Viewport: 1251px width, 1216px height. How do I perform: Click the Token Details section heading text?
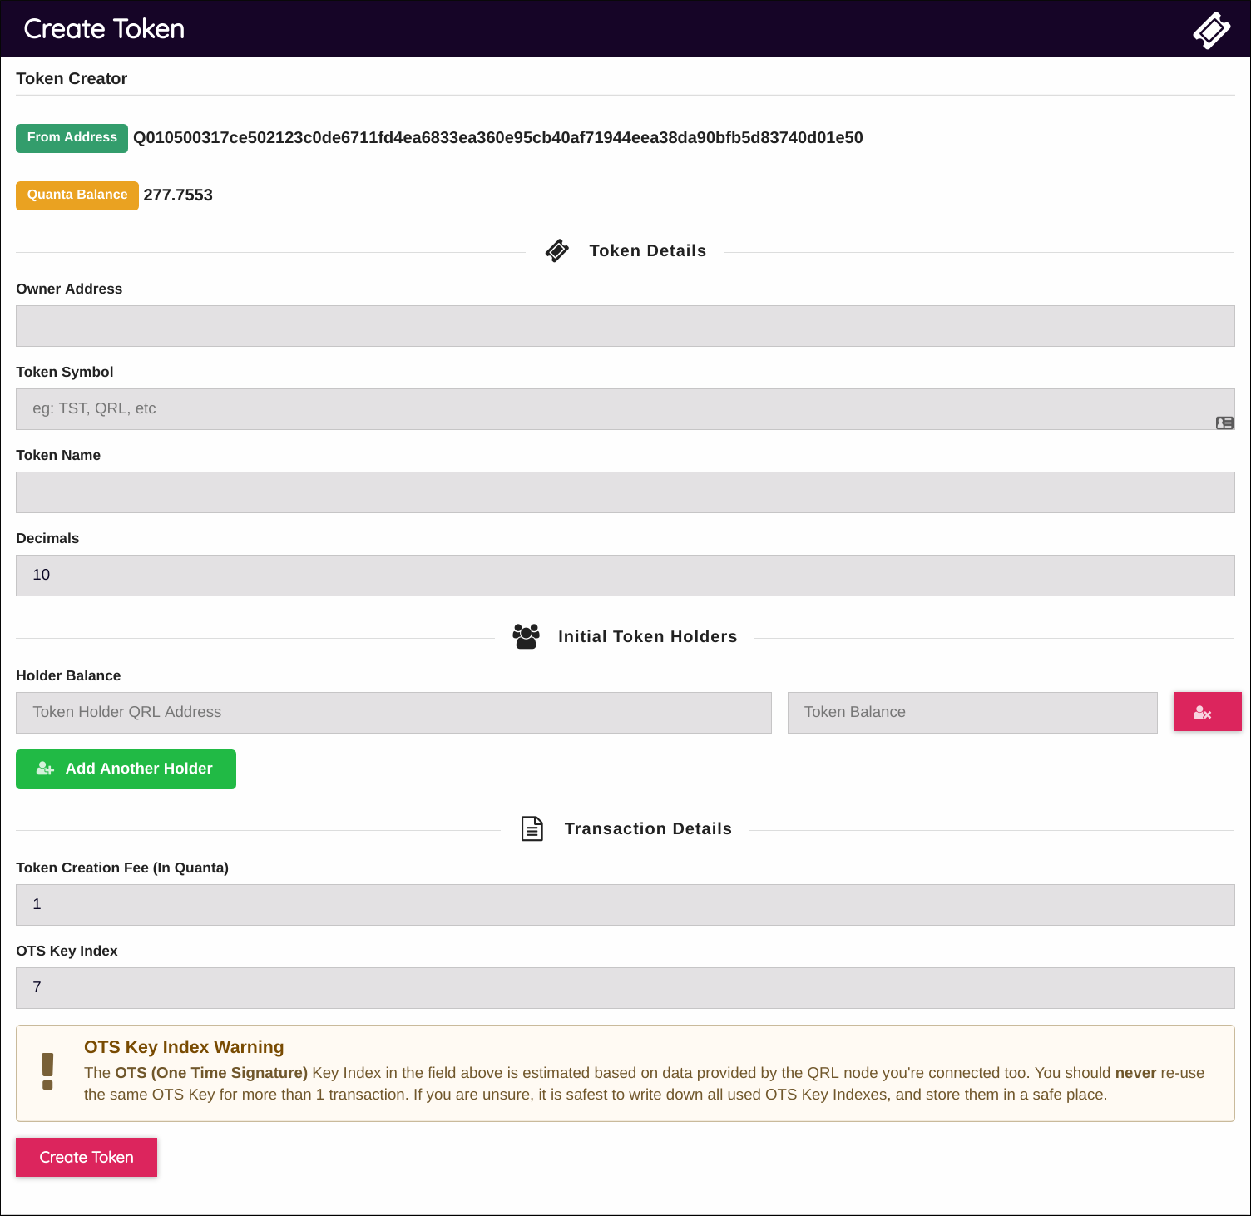coord(648,250)
